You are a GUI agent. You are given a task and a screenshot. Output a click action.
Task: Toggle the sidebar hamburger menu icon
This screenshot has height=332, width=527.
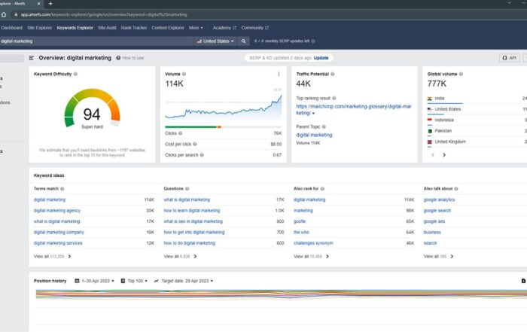(x=32, y=58)
